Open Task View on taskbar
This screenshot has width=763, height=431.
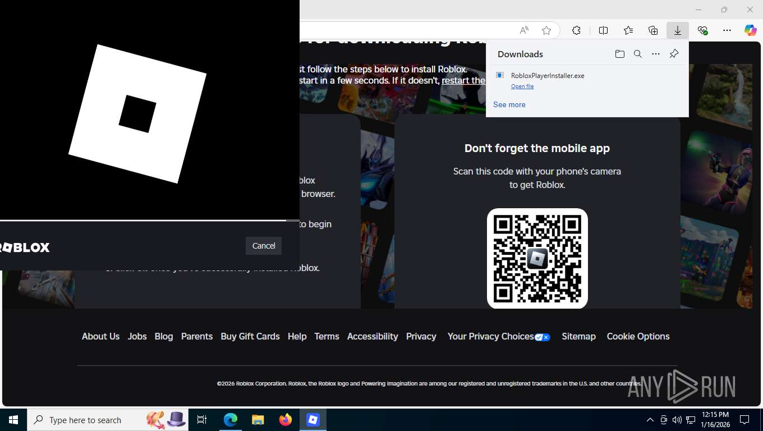coord(202,420)
